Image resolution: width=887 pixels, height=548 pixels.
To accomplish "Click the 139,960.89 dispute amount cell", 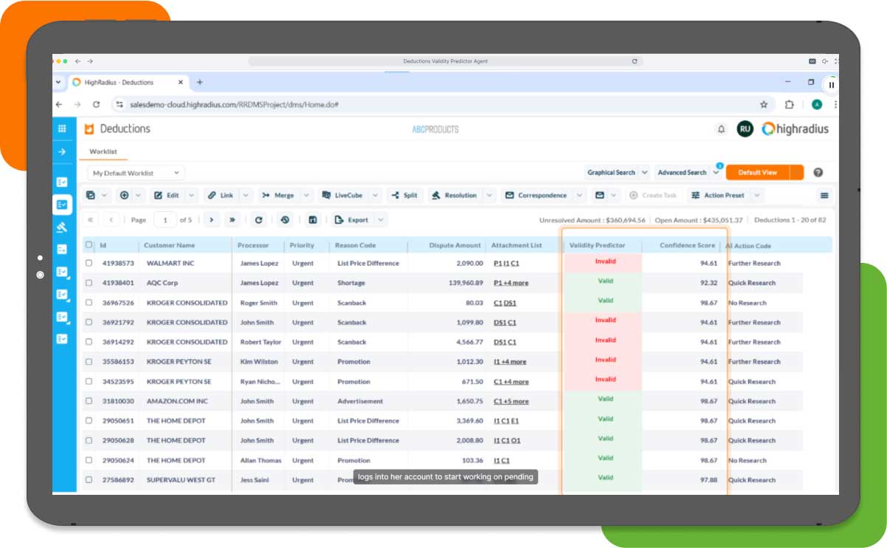I will 465,283.
